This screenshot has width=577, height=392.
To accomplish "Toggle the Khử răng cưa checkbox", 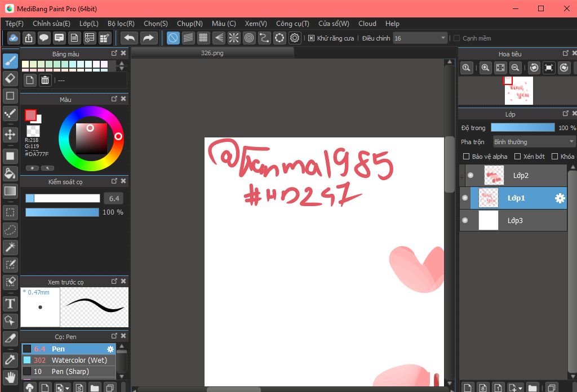I will (x=311, y=38).
